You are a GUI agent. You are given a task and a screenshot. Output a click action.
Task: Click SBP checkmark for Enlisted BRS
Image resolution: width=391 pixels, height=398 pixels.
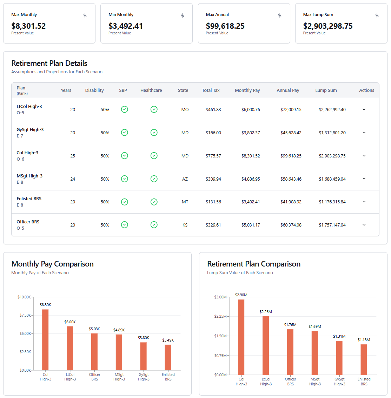(125, 202)
